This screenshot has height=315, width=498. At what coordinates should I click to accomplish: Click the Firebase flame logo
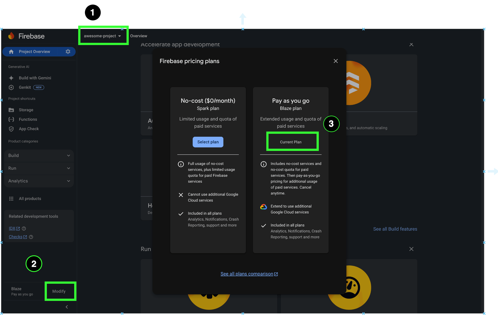11,36
